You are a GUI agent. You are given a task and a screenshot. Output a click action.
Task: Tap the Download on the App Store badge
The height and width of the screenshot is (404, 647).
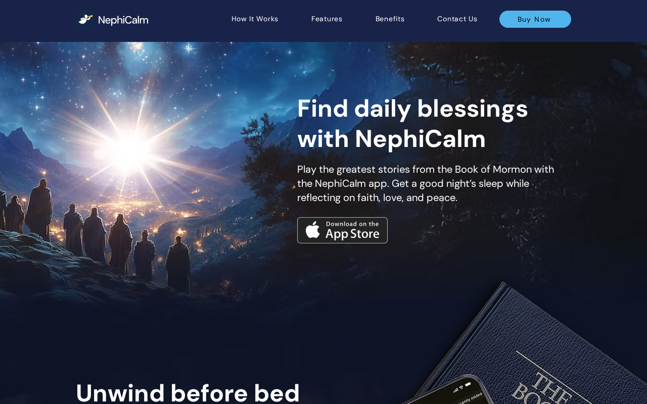[x=342, y=230]
